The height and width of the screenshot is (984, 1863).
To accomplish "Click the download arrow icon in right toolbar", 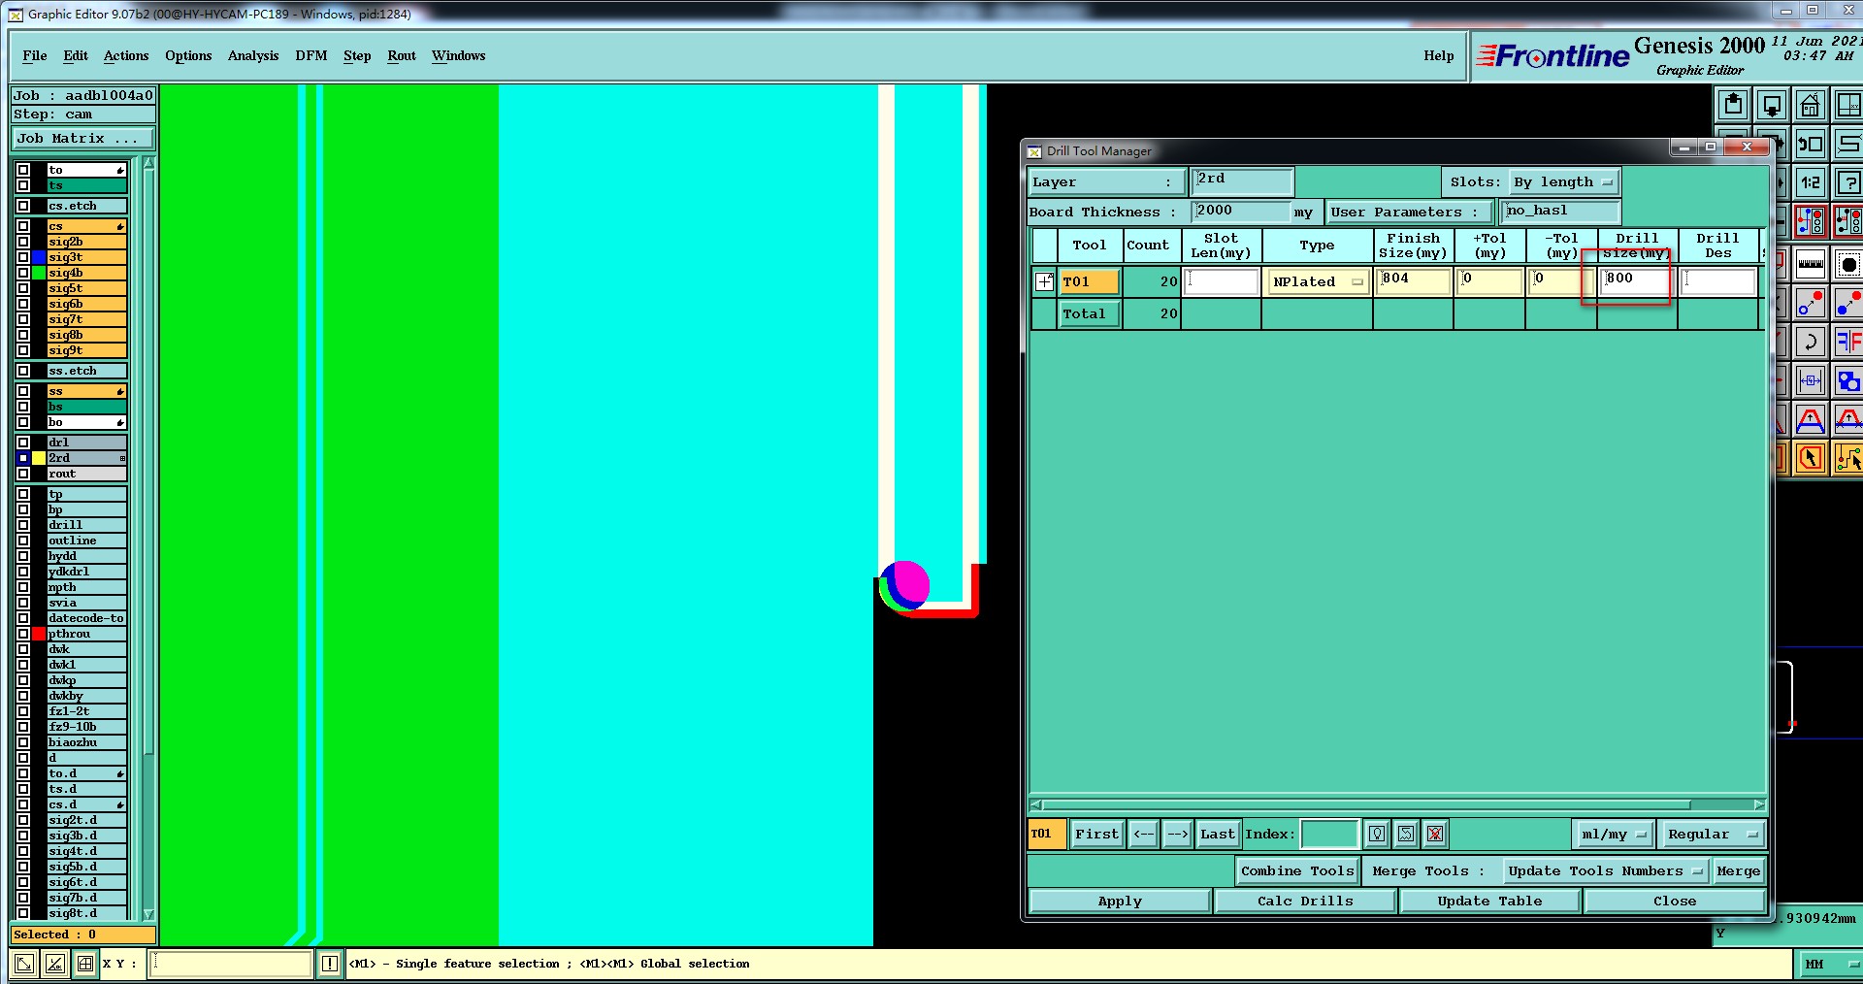I will pyautogui.click(x=1772, y=105).
